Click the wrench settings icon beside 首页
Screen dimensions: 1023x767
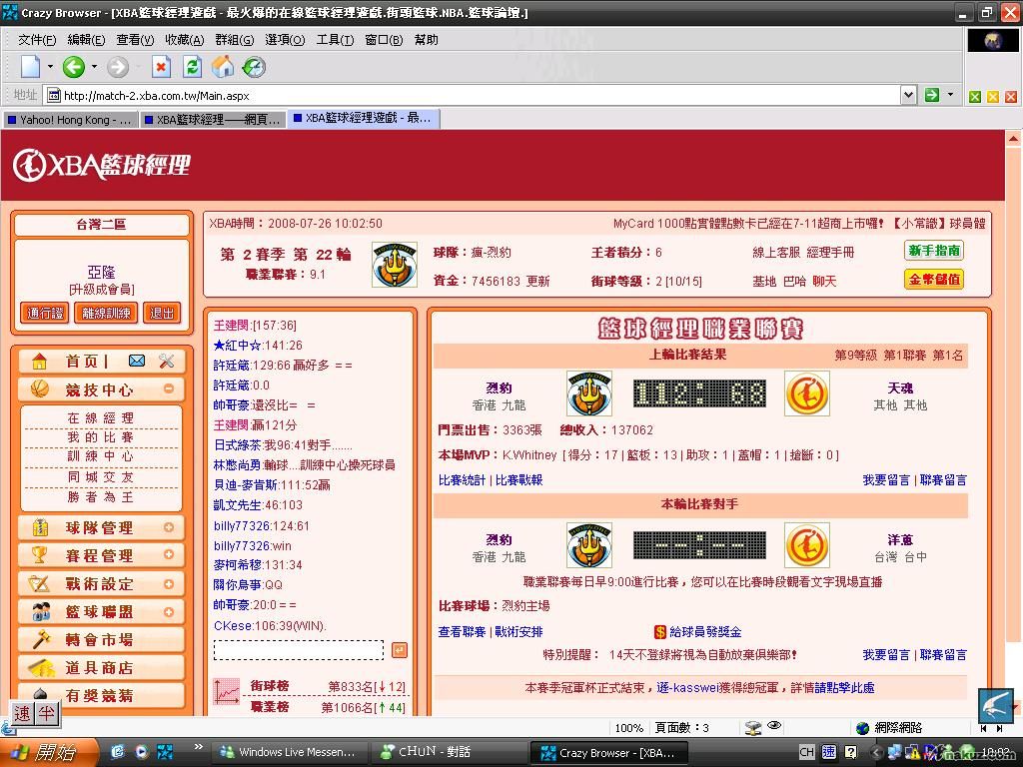coord(167,362)
